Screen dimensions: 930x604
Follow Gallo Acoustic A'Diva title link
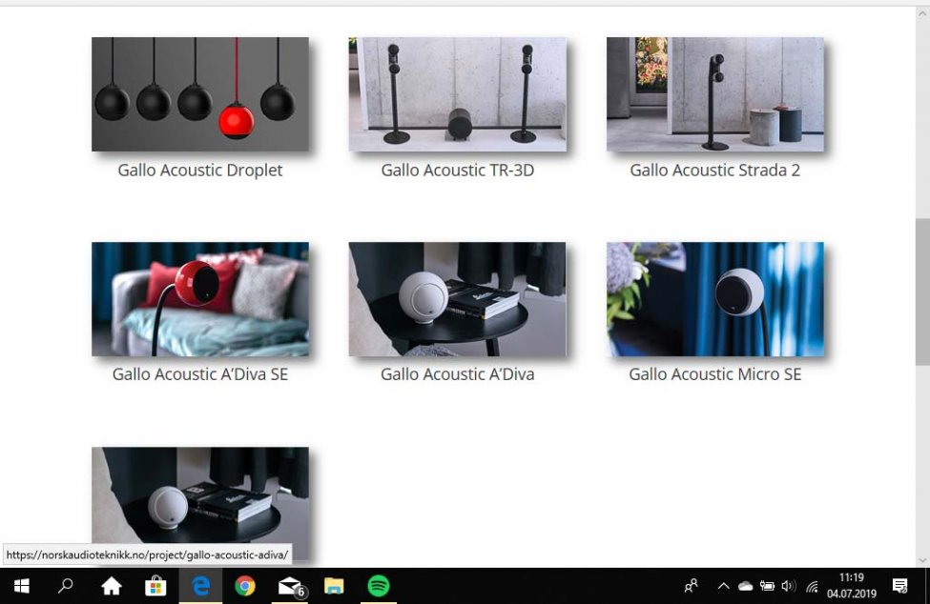click(457, 374)
